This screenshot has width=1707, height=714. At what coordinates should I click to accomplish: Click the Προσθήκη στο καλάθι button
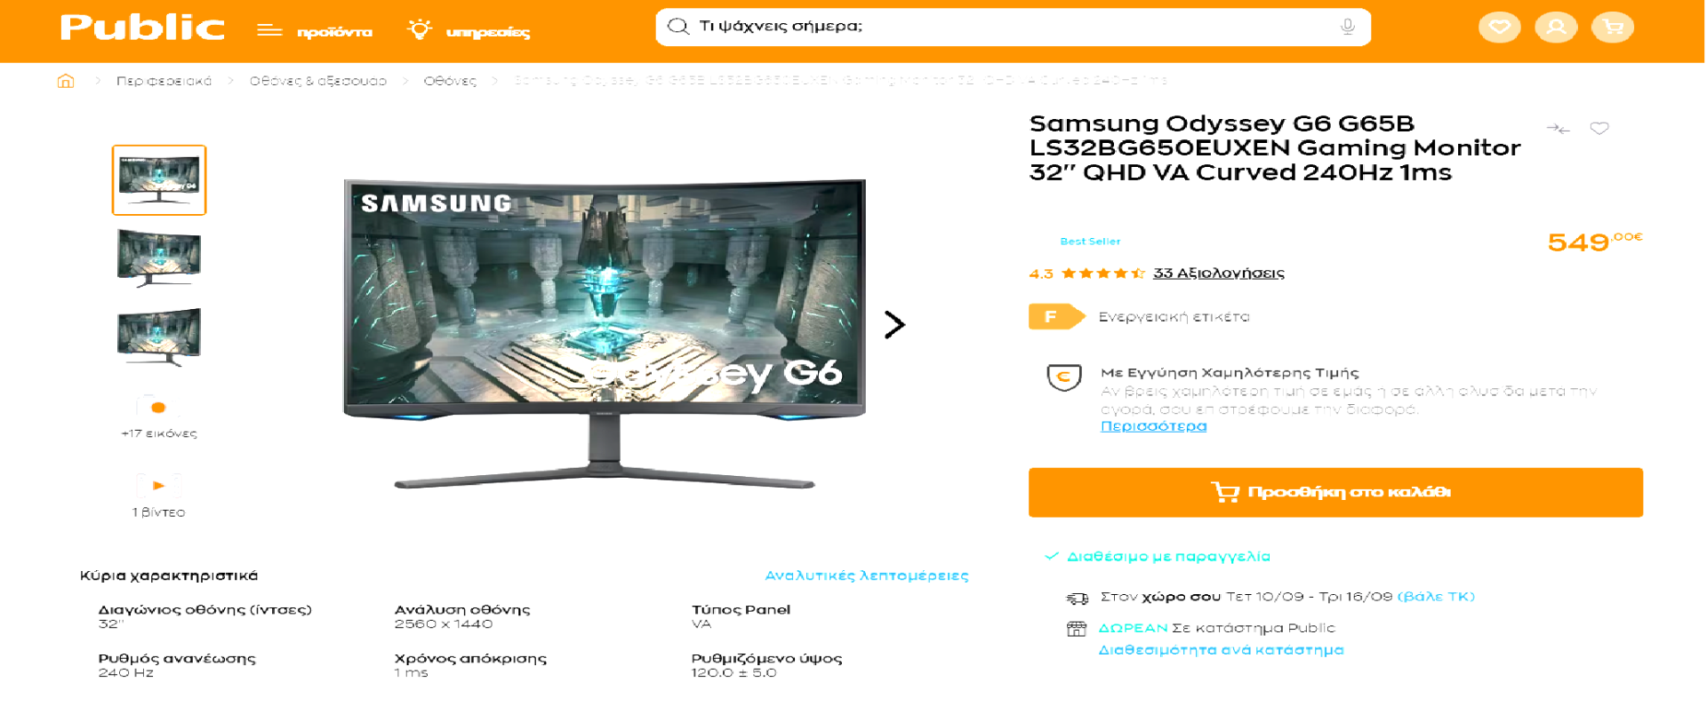pyautogui.click(x=1335, y=492)
